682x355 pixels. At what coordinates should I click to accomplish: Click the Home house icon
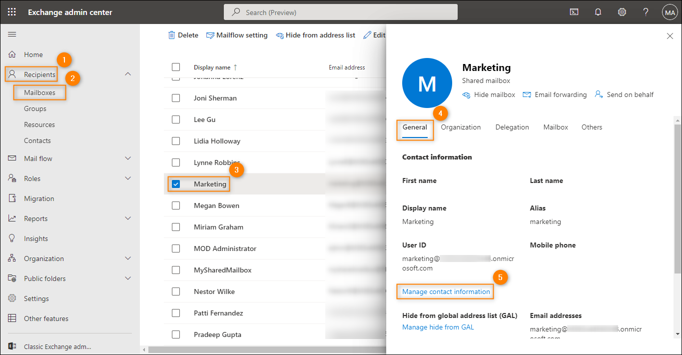point(12,54)
